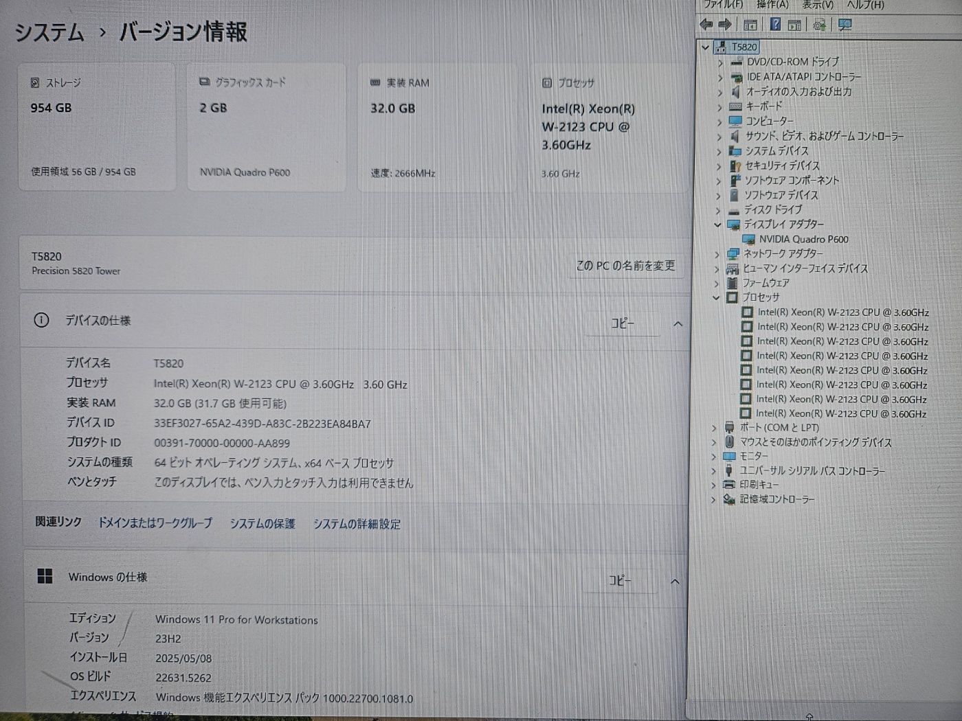Copy device specs with デバイスの仕様 コピー button

pos(623,323)
